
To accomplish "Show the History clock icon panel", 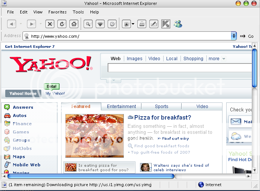I will [x=112, y=24].
